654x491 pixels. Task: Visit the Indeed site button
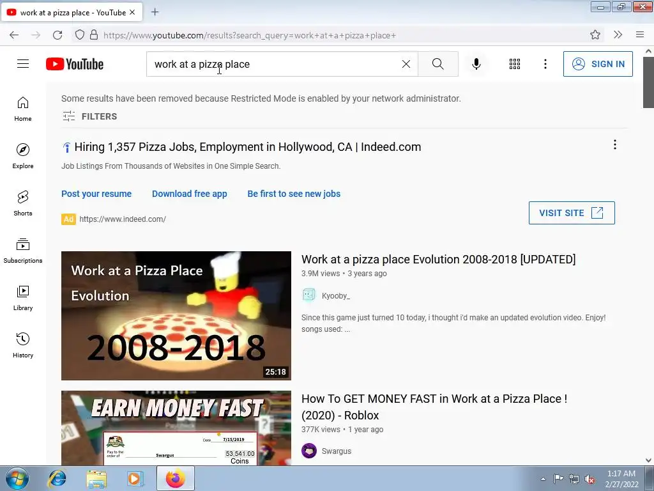point(572,213)
